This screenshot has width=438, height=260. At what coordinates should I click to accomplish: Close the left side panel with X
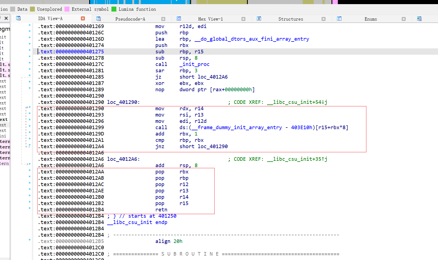[6, 18]
